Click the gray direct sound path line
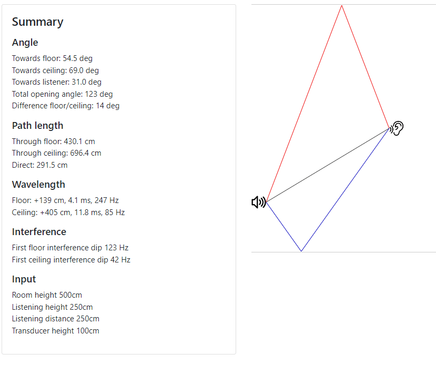436x365 pixels. [328, 165]
